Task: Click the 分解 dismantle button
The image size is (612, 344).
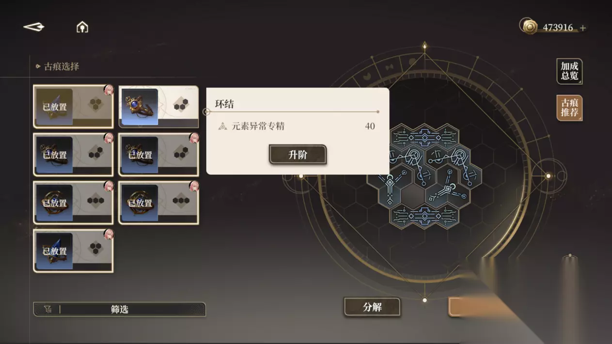Action: (372, 307)
